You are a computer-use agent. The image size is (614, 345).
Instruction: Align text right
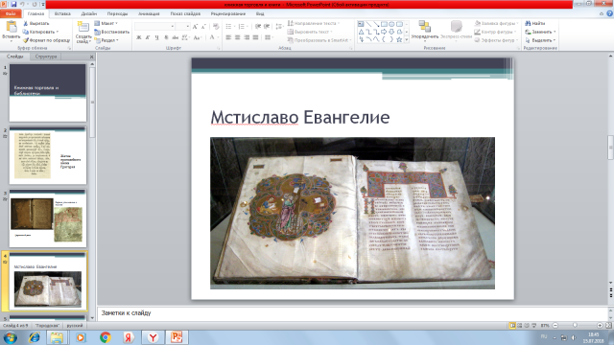coord(247,37)
